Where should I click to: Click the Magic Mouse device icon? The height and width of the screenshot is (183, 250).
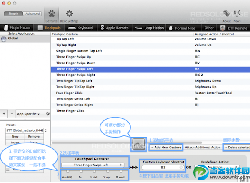coord(6,28)
